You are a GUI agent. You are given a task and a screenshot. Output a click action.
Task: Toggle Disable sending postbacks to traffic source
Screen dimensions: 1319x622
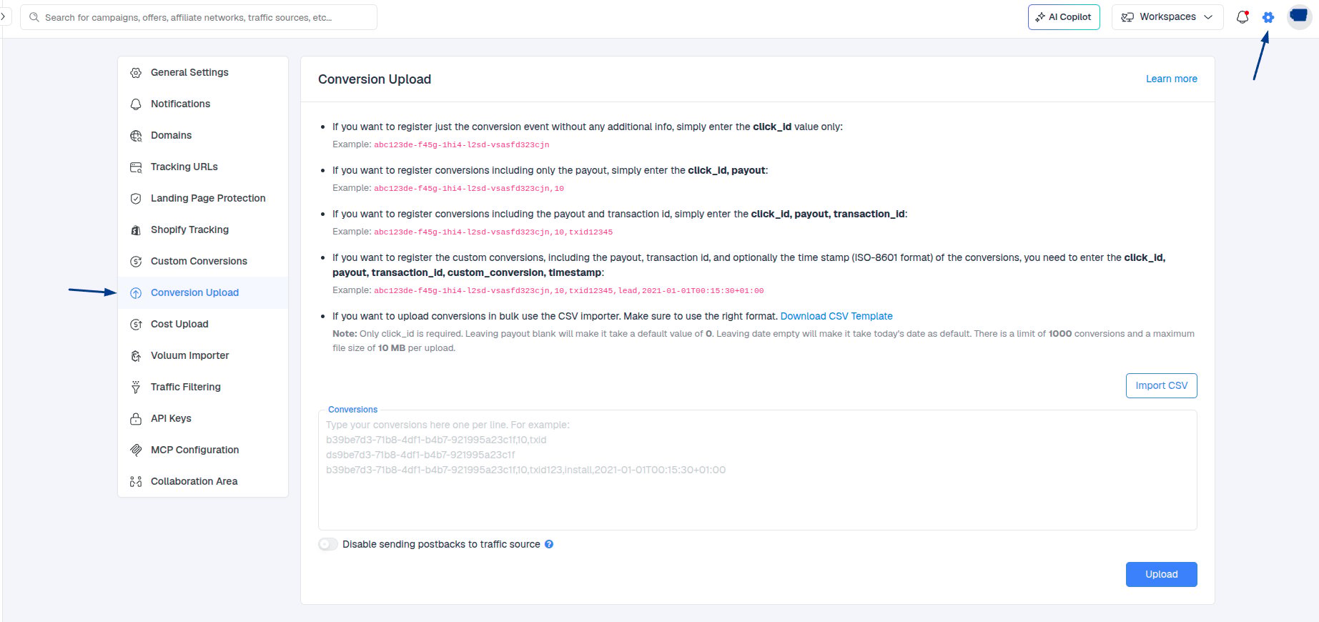[328, 544]
